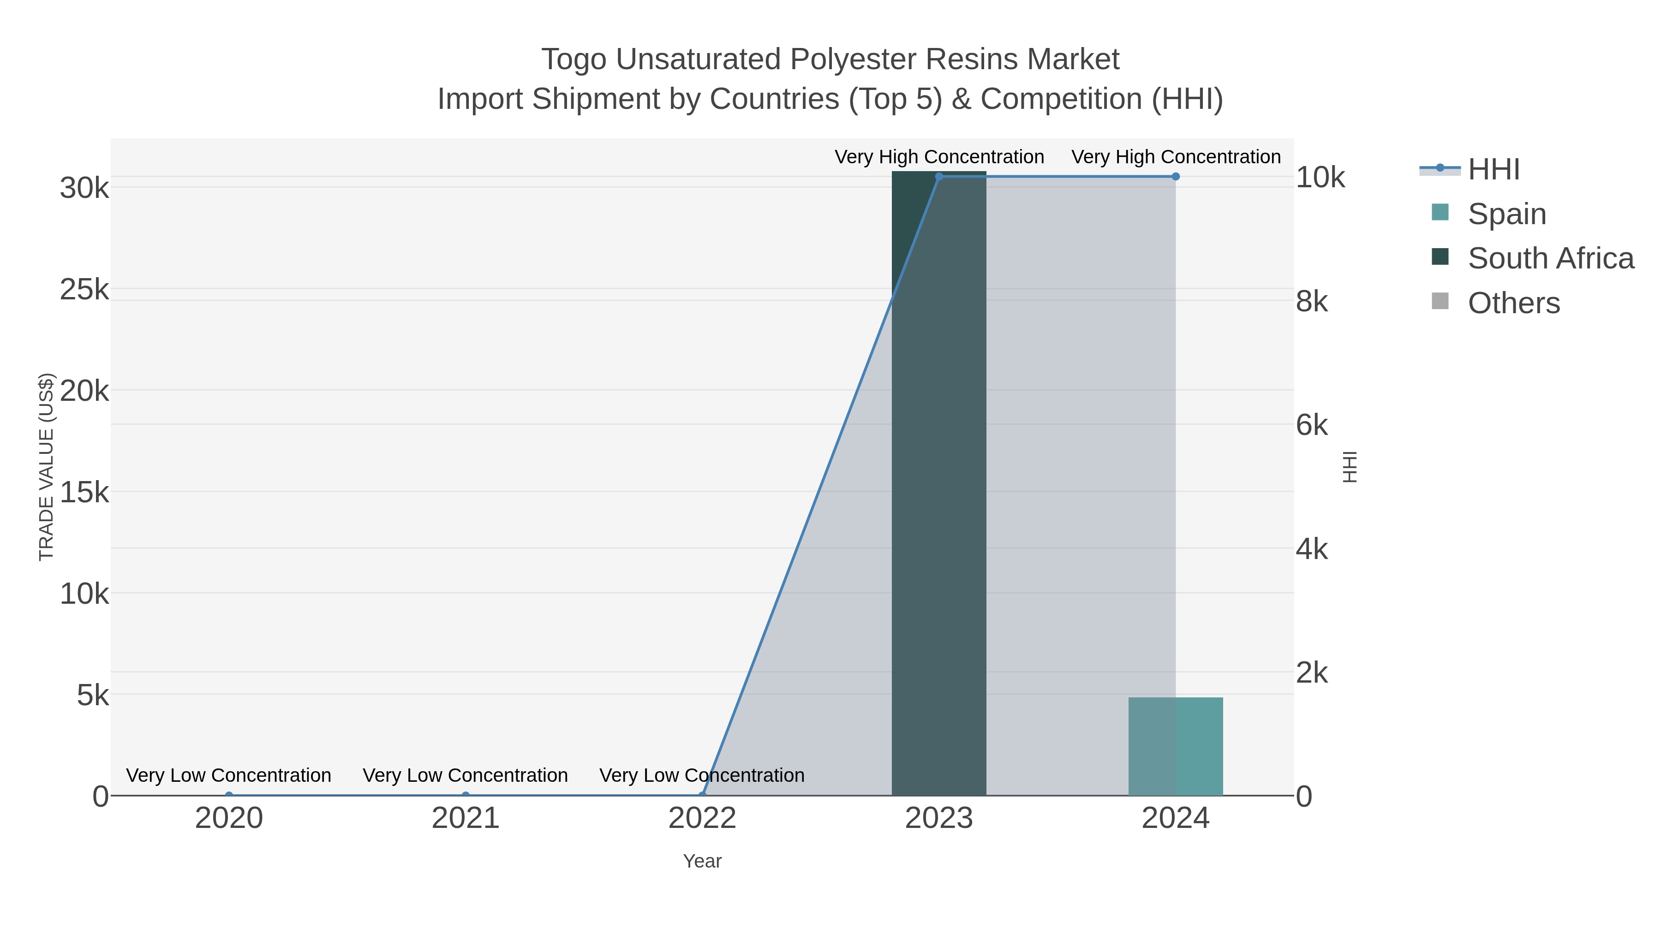Click the HHI data point for 2023
This screenshot has width=1661, height=934.
[939, 176]
